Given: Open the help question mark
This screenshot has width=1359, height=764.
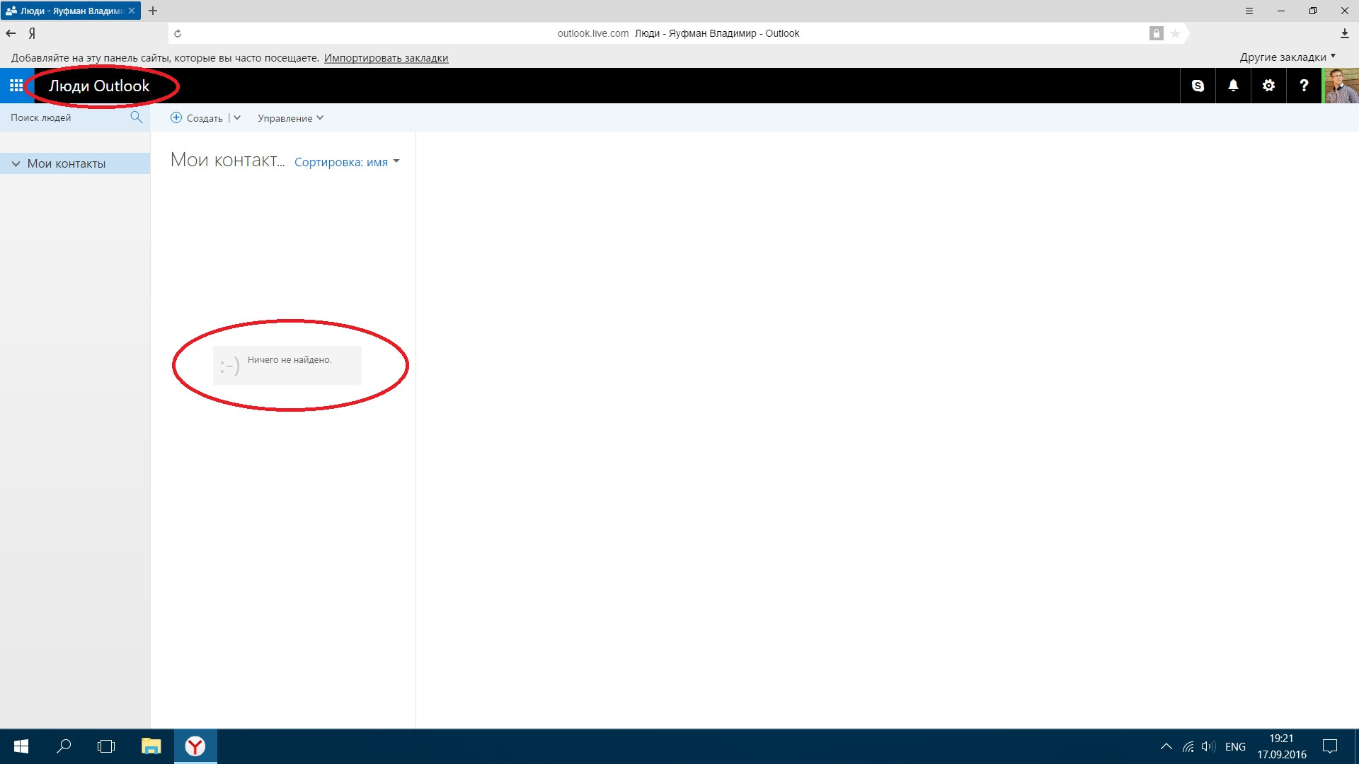Looking at the screenshot, I should [1304, 86].
